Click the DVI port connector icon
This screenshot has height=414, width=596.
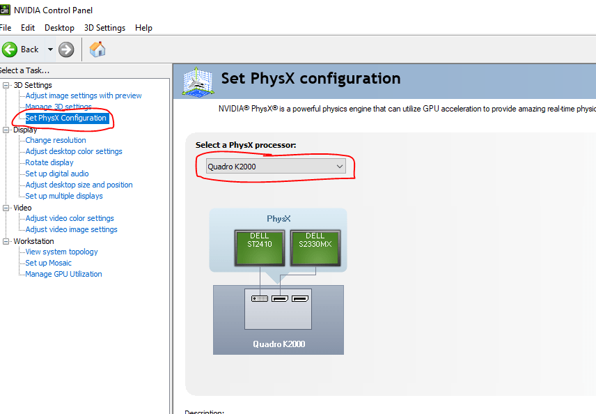pyautogui.click(x=260, y=299)
